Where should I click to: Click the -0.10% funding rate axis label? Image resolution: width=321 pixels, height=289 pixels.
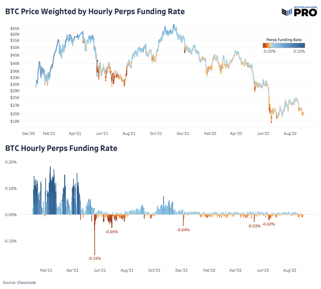point(10,241)
